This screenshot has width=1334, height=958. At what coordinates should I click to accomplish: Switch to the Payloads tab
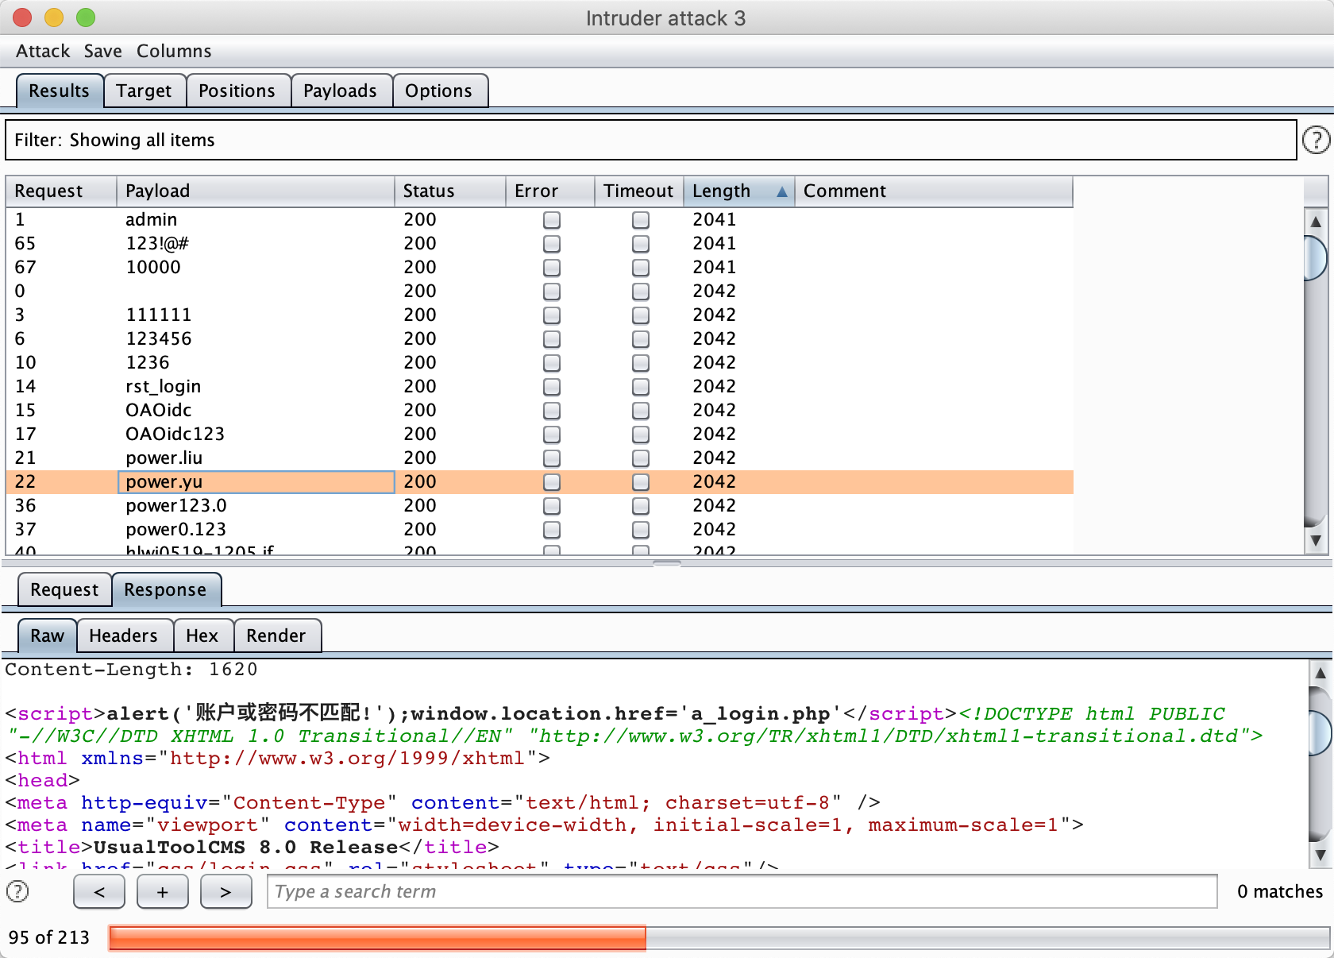point(340,91)
